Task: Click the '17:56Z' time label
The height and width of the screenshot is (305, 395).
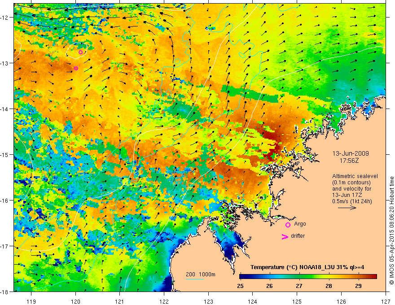Action: (349, 161)
